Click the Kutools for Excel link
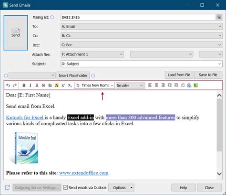 (25, 118)
